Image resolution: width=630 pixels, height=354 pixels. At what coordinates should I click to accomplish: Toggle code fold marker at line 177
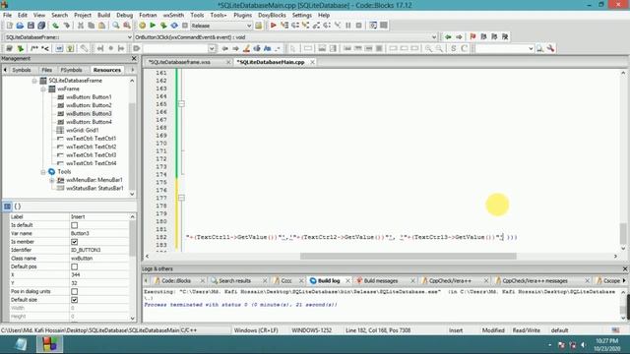click(x=181, y=198)
